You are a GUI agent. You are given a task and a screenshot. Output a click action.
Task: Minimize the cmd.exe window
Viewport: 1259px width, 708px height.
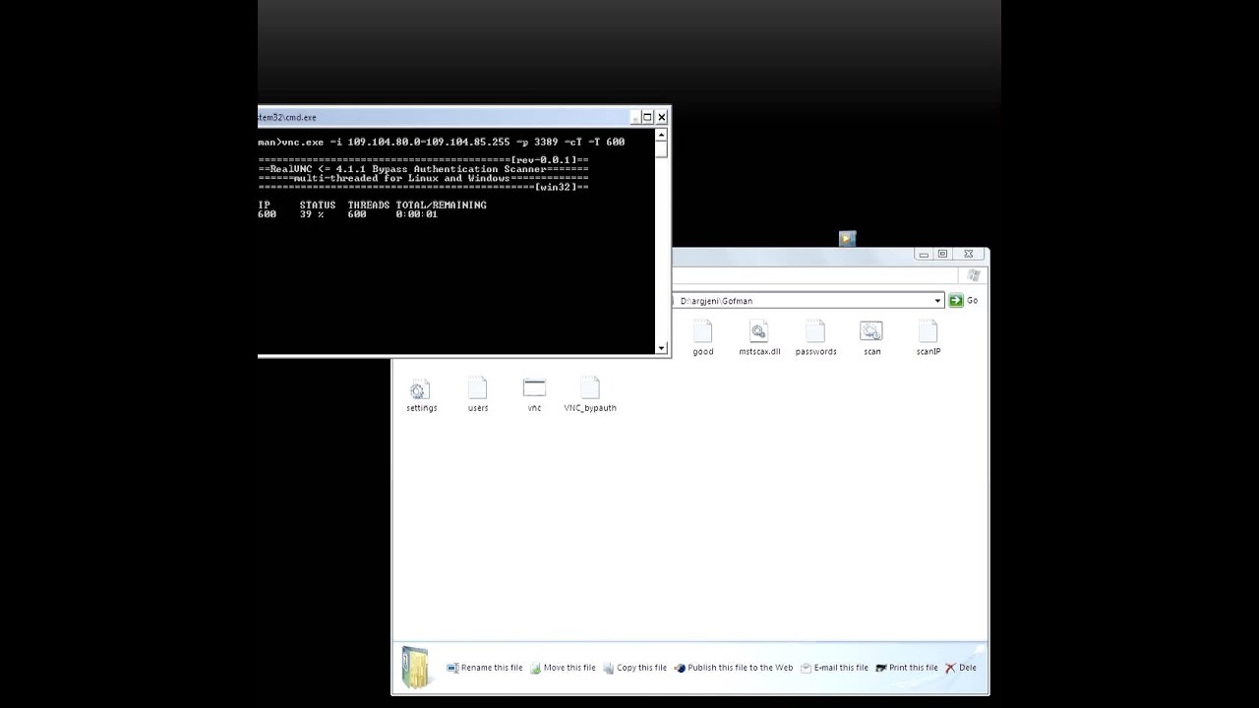(x=635, y=117)
